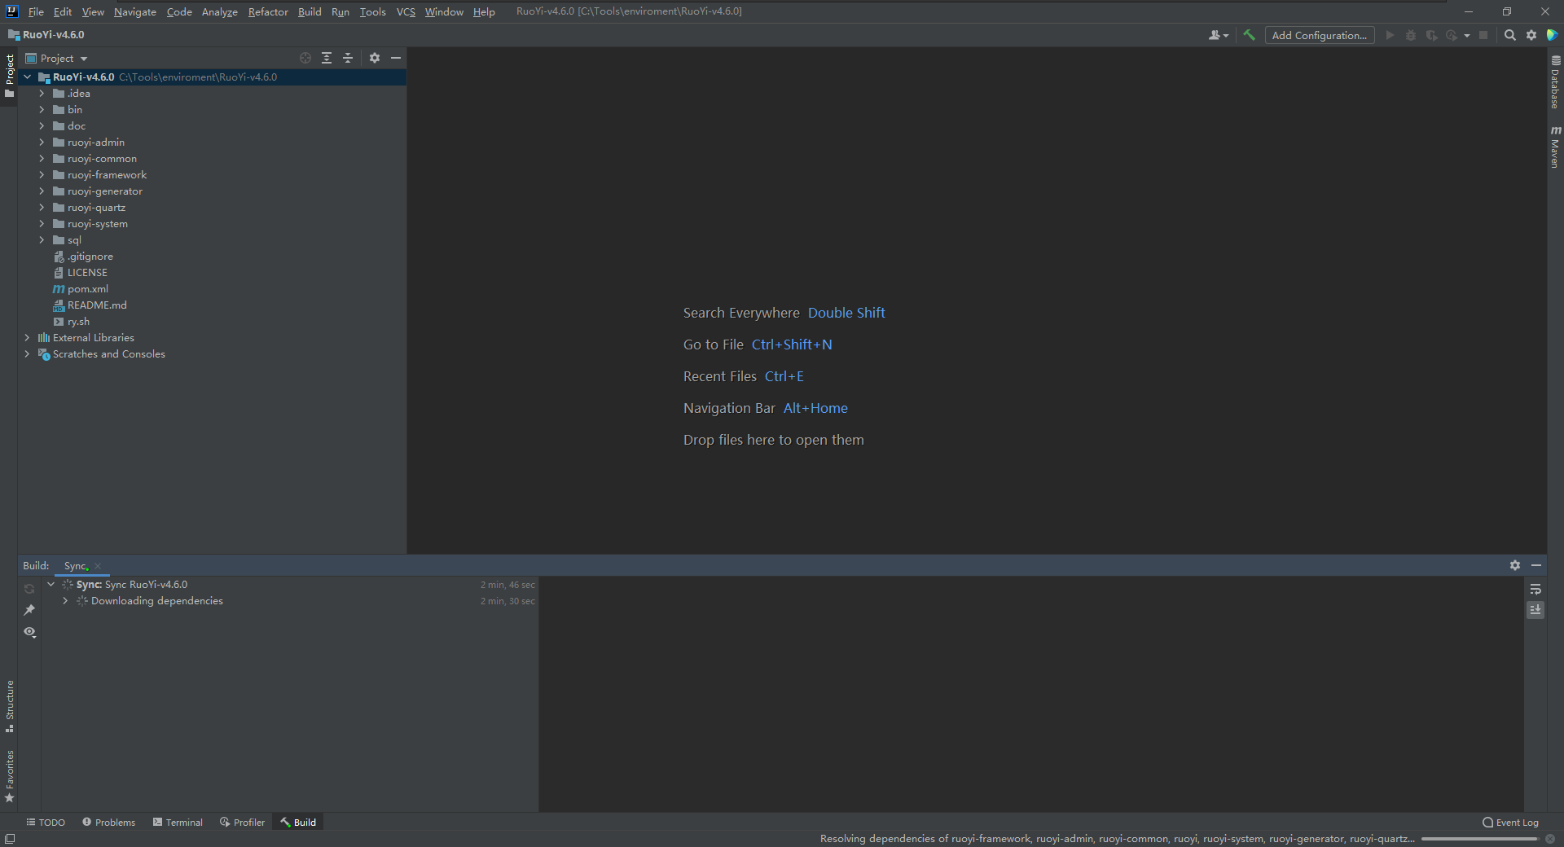Expand the .idea folder
The image size is (1564, 847).
pos(42,94)
